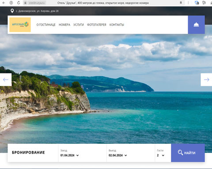Open the downloads arrow icon
212x169 pixels.
[x=211, y=3]
